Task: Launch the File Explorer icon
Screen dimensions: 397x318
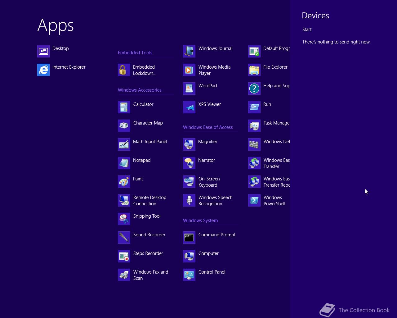Action: click(x=254, y=70)
